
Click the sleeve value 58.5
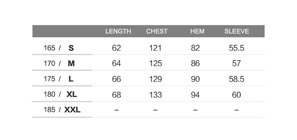pos(236,79)
